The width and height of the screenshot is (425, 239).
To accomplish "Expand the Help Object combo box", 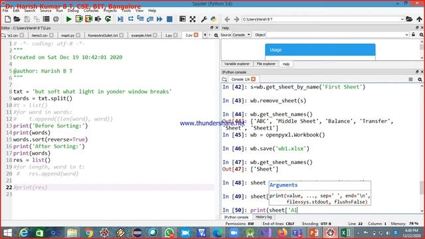I will coord(406,35).
